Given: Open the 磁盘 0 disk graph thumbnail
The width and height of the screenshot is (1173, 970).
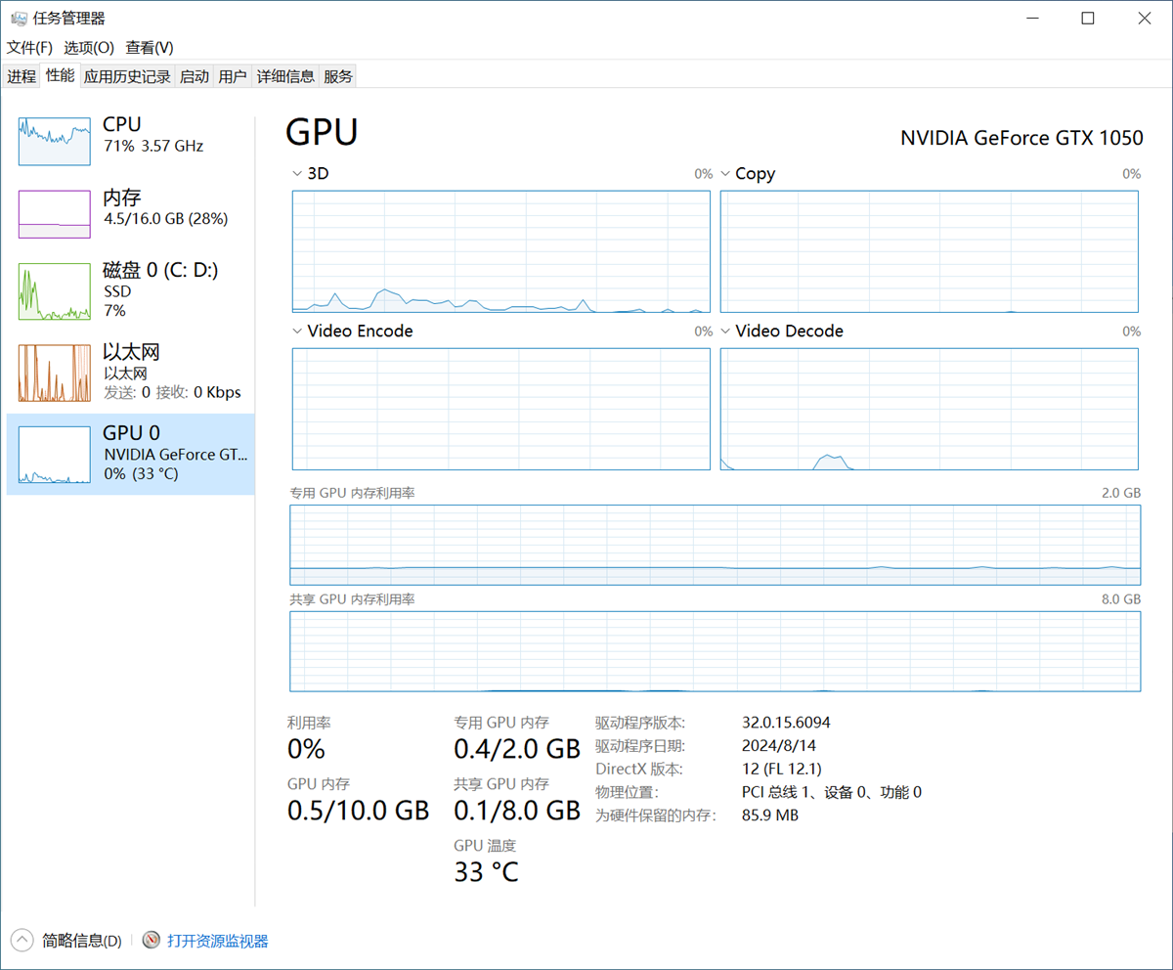Looking at the screenshot, I should pyautogui.click(x=55, y=291).
